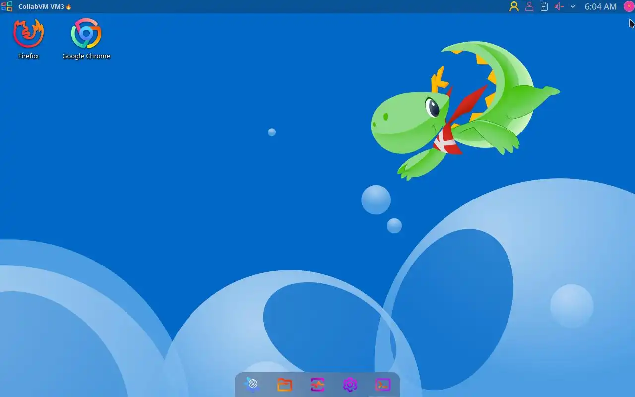Click the pink round button in panel corner
The image size is (635, 397).
[628, 6]
